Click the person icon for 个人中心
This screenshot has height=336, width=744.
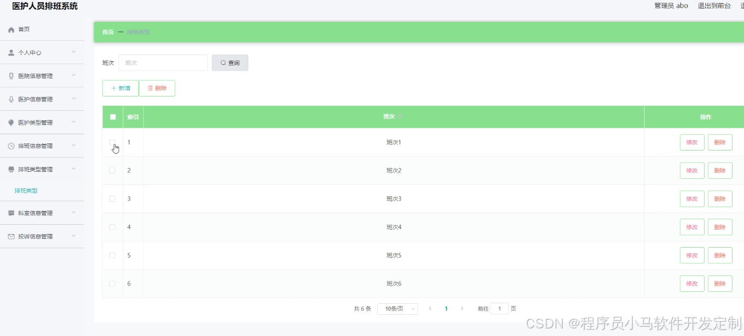[x=11, y=53]
